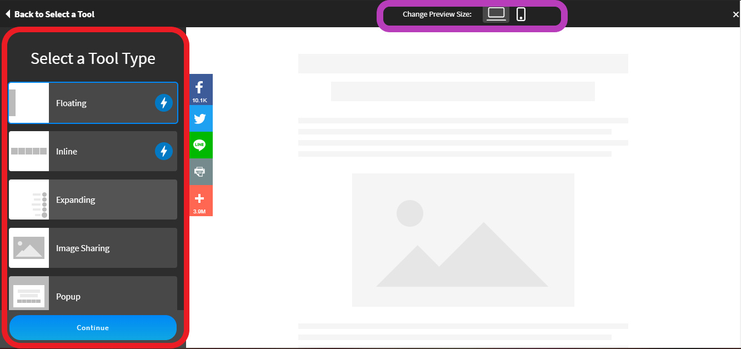741x349 pixels.
Task: Click the Inline layout thumbnail
Action: (x=29, y=151)
